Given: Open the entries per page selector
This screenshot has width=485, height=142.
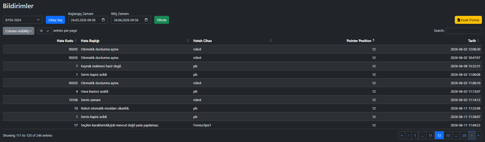Looking at the screenshot, I should [45, 31].
